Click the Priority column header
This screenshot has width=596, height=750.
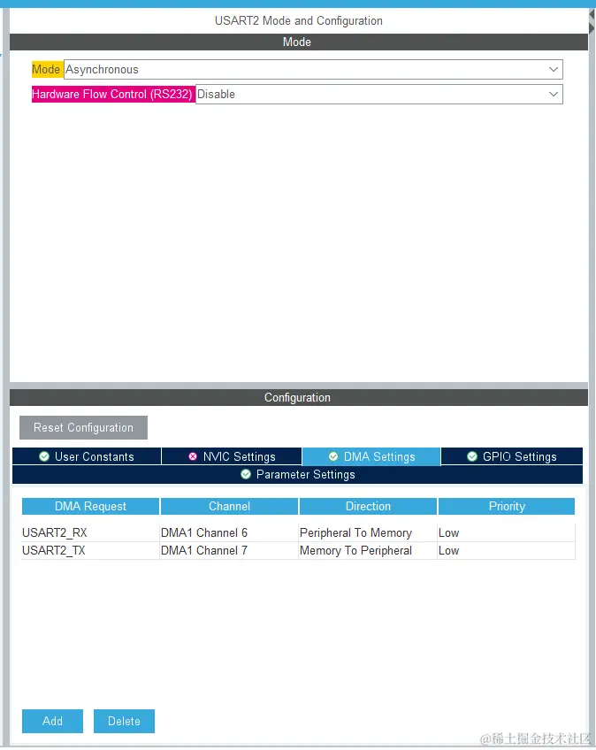[x=507, y=506]
